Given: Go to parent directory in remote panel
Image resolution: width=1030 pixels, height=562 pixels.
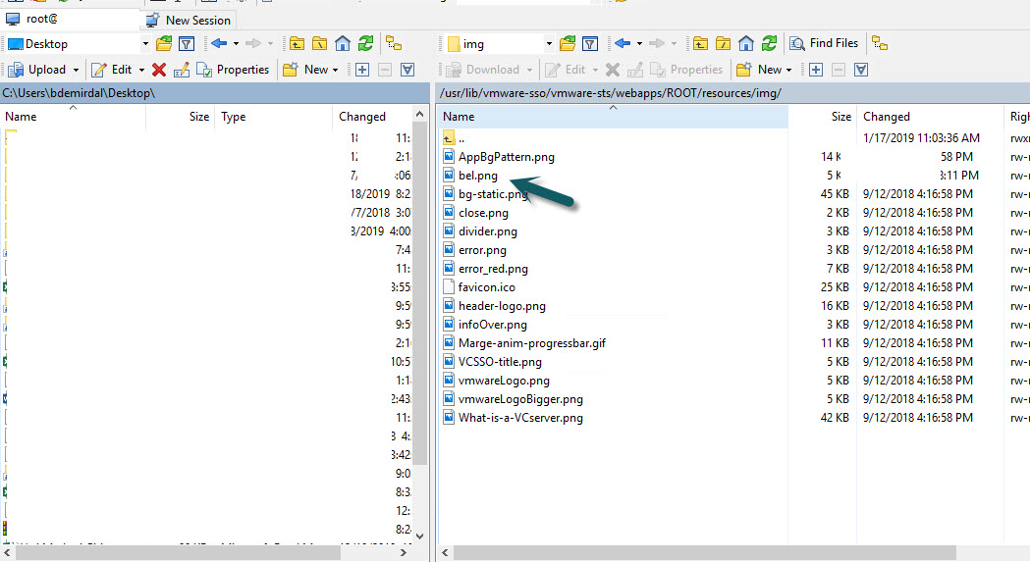Looking at the screenshot, I should click(x=699, y=43).
